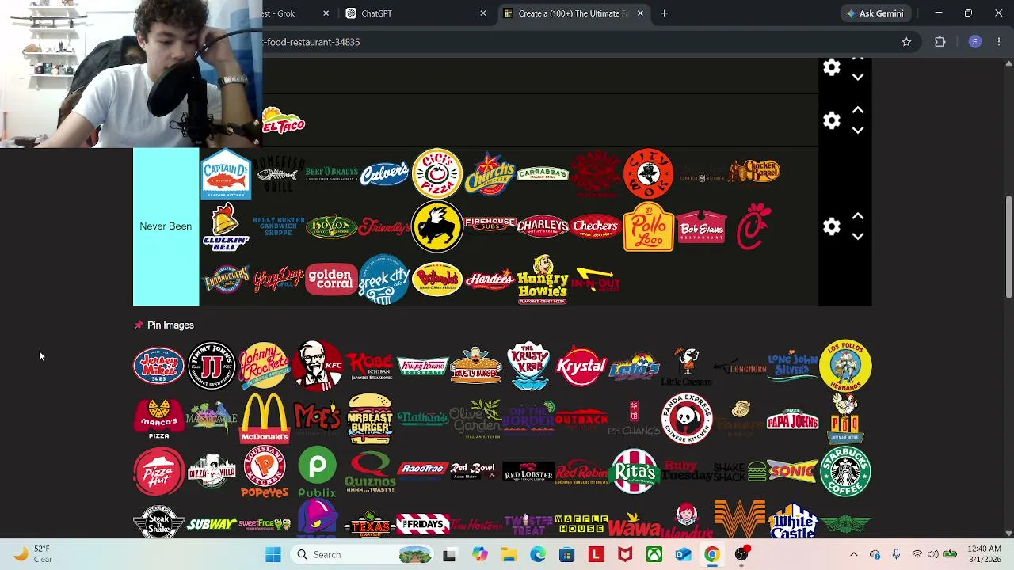Move the El Taco tier row down
The image size is (1014, 570).
point(857,131)
